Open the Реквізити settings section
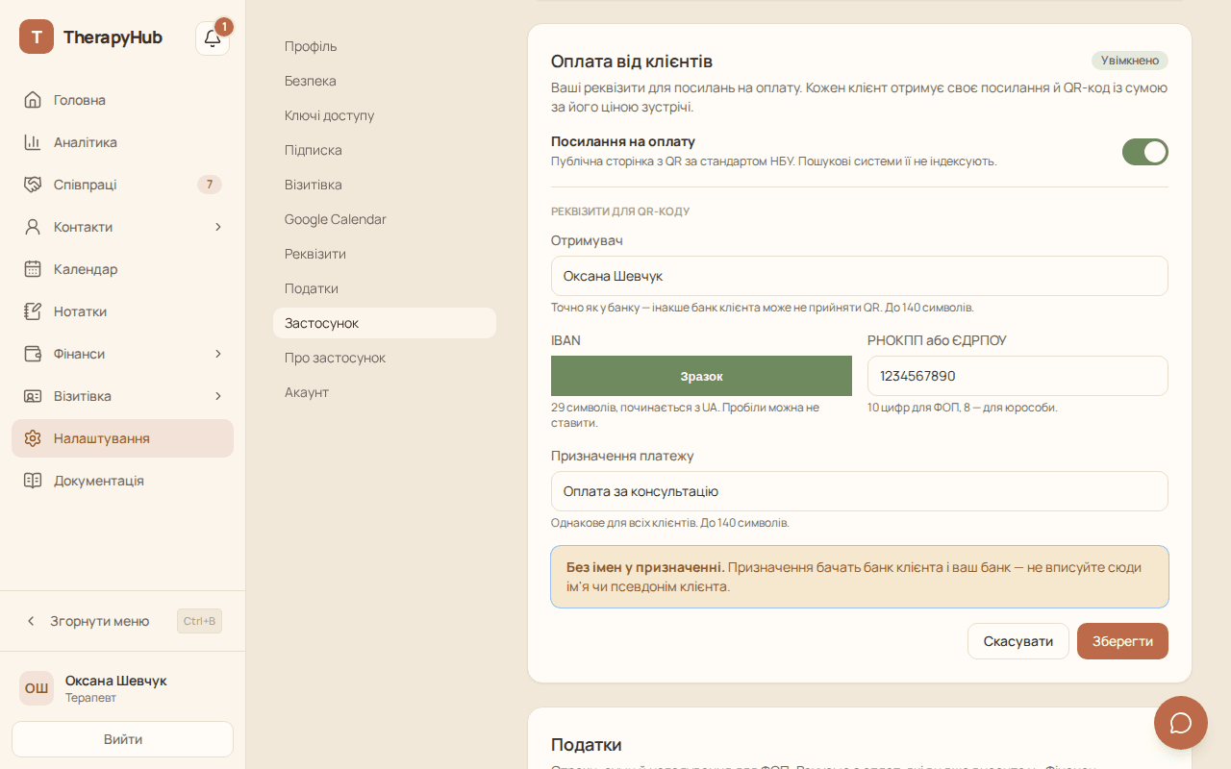The width and height of the screenshot is (1231, 769). 385,254
